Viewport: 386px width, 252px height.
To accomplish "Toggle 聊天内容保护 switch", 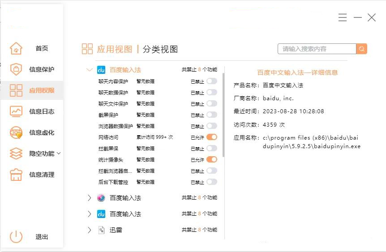I will click(212, 81).
